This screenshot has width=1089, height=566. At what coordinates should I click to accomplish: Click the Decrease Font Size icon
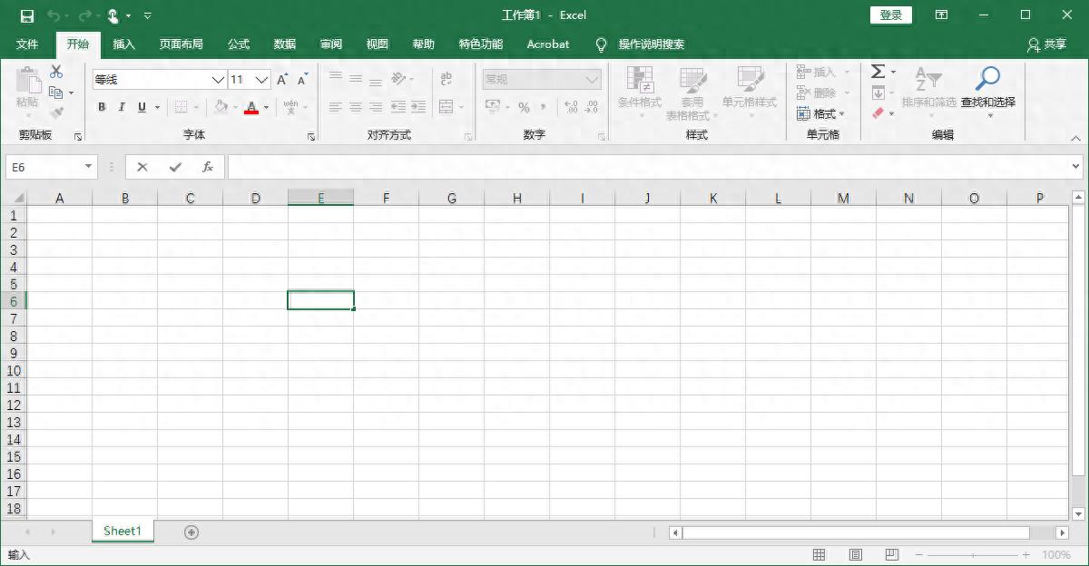click(x=303, y=80)
